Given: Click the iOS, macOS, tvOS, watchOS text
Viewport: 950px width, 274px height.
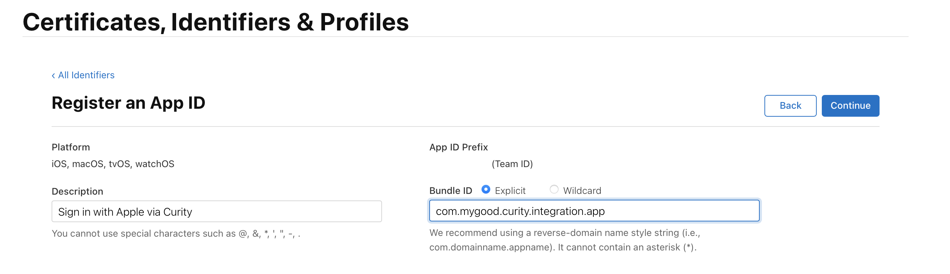Looking at the screenshot, I should pos(113,164).
